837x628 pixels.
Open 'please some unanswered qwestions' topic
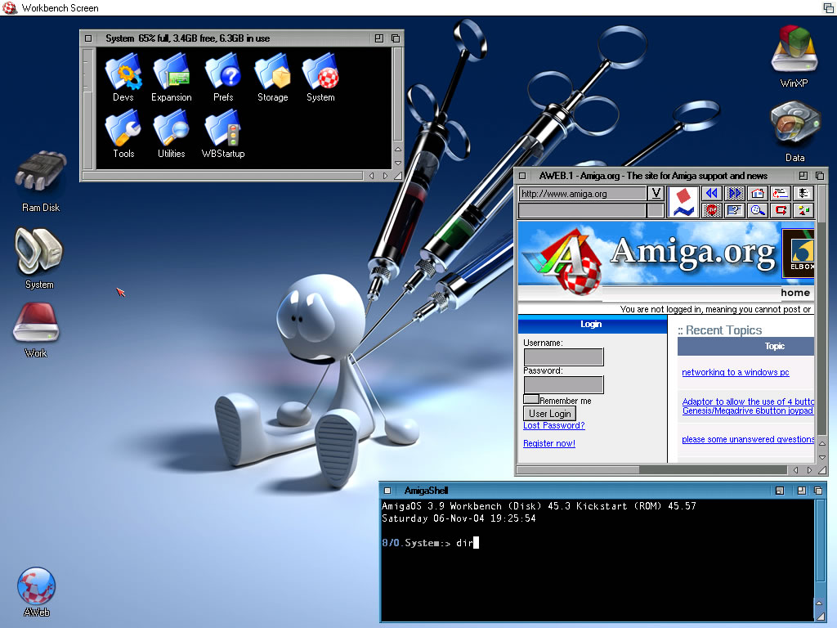(748, 439)
